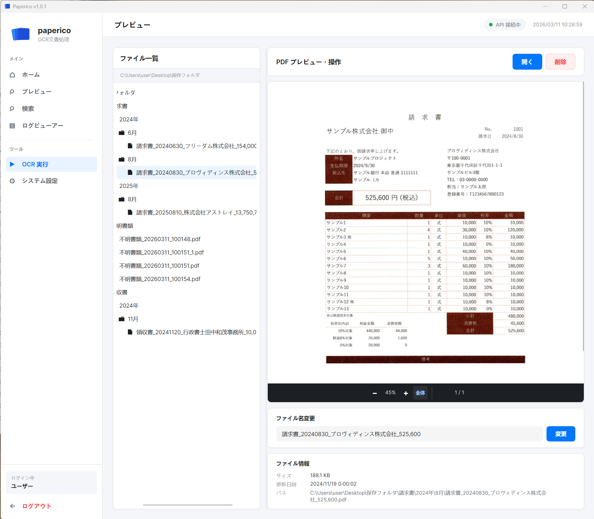
Task: Click the search magnifier icon beside 検索
Action: pyautogui.click(x=12, y=109)
